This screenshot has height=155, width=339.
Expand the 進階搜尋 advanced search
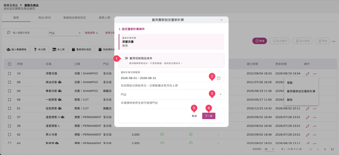(91, 33)
